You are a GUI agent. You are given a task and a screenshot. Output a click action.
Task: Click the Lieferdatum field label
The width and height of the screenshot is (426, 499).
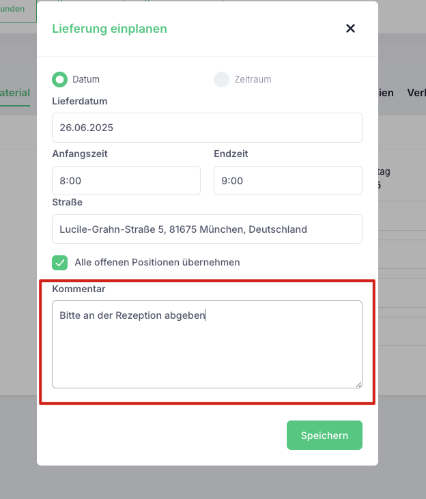coord(80,101)
